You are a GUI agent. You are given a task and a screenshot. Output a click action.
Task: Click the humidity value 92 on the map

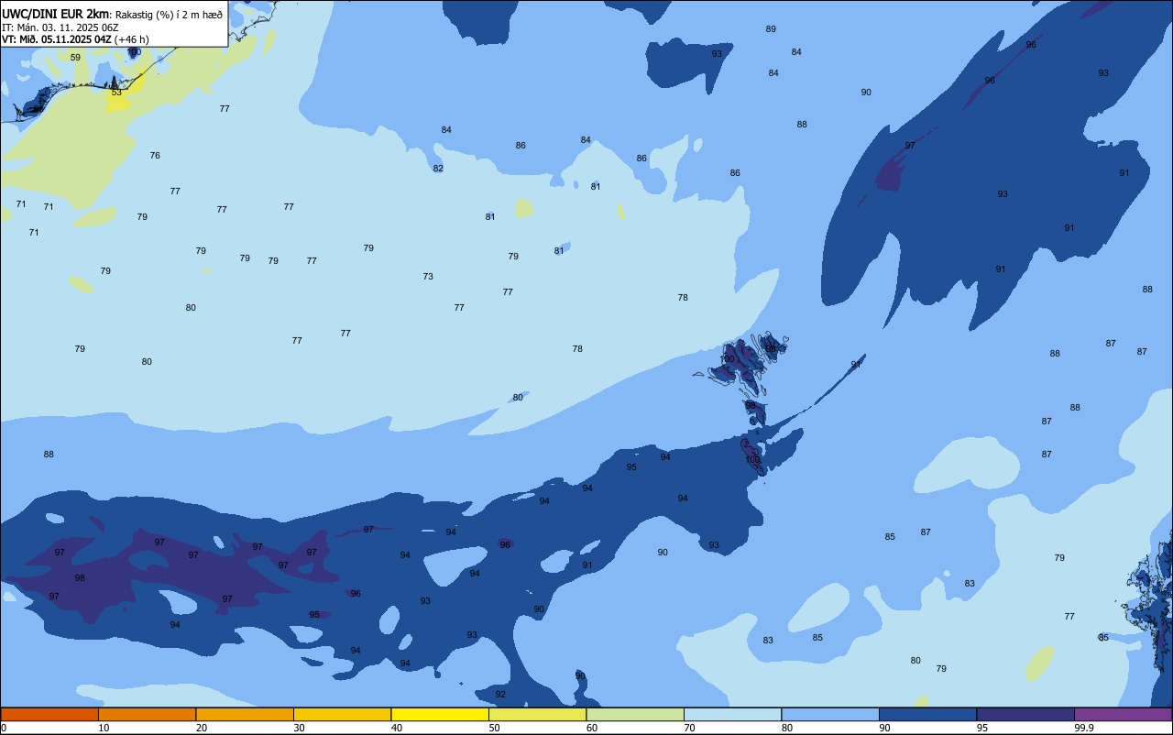(x=500, y=695)
